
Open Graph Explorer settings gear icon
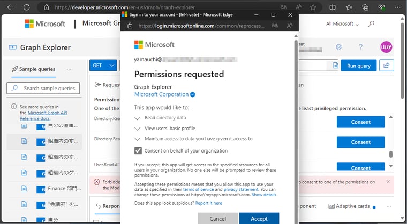click(338, 47)
